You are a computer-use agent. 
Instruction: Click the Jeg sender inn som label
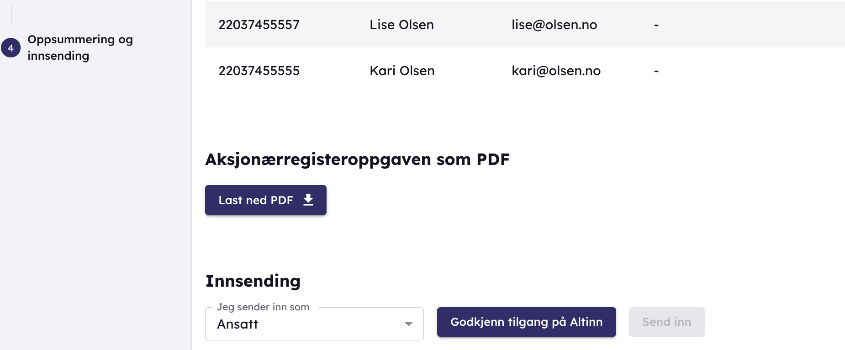point(263,307)
